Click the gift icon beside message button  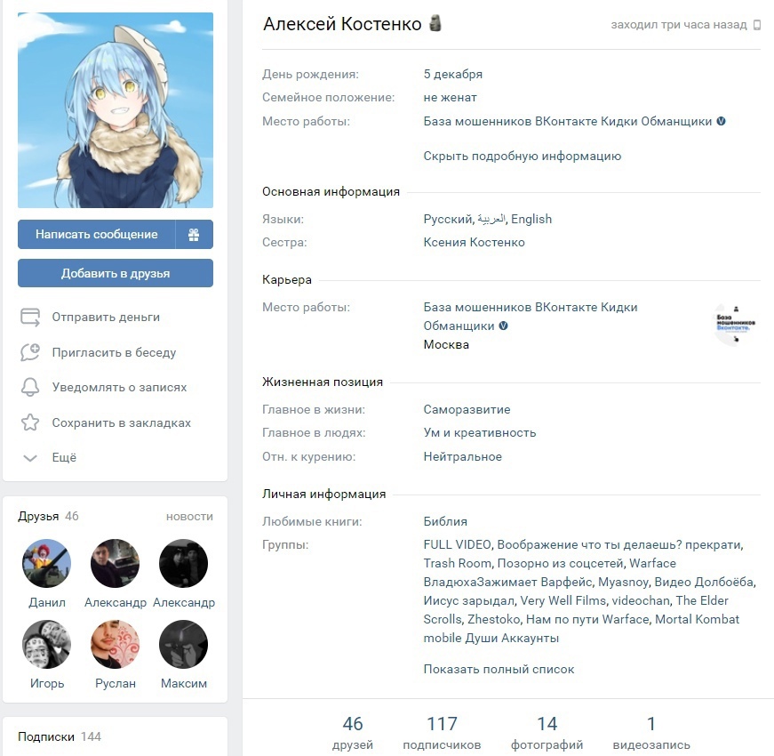click(194, 234)
